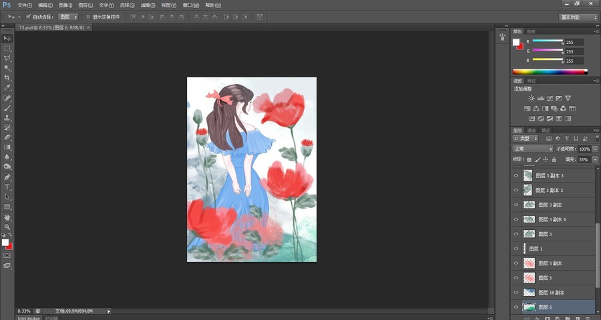
Task: Select the Gradient tool
Action: point(7,147)
